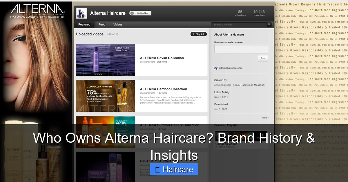This screenshot has height=182, width=348.
Task: Click inside the channel comment text box
Action: point(241,49)
